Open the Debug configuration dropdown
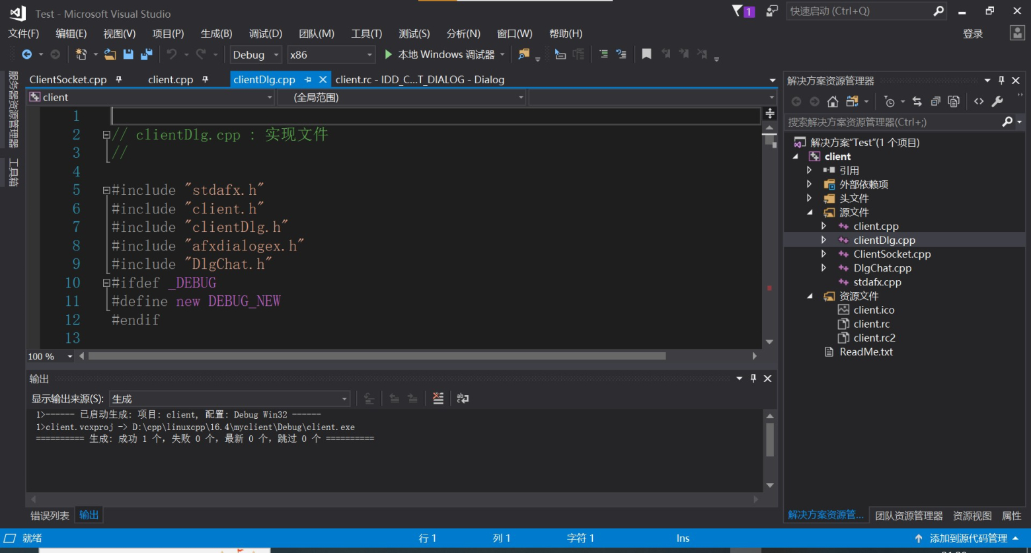 tap(256, 55)
